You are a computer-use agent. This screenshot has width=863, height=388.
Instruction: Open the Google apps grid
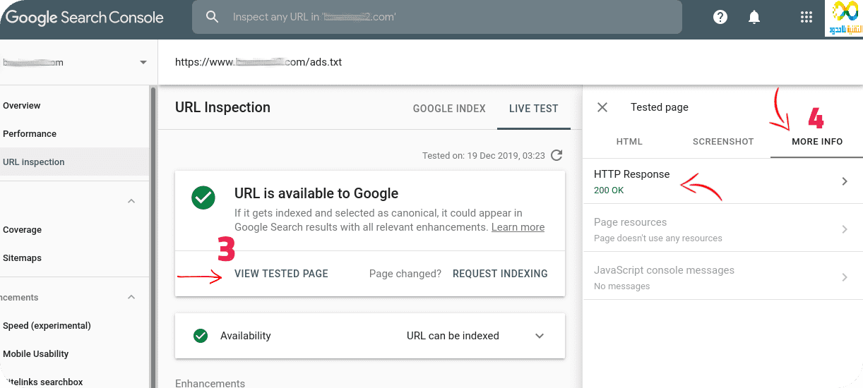806,17
